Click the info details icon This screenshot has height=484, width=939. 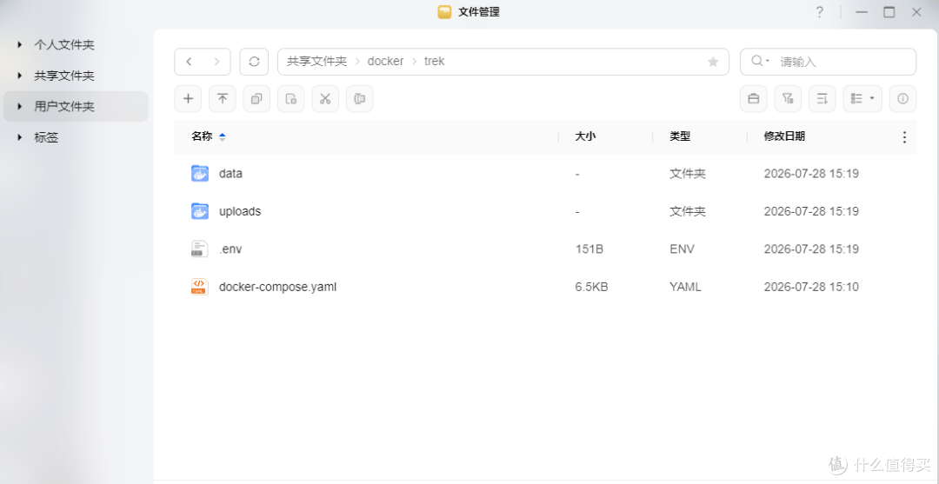(x=902, y=99)
